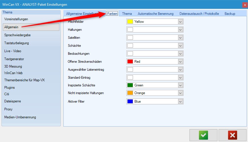This screenshot has height=142, width=248.
Task: Cancel using the red X button
Action: tap(233, 135)
